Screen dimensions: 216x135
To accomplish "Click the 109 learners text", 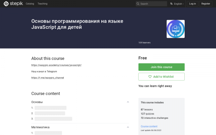I will 144,43.
